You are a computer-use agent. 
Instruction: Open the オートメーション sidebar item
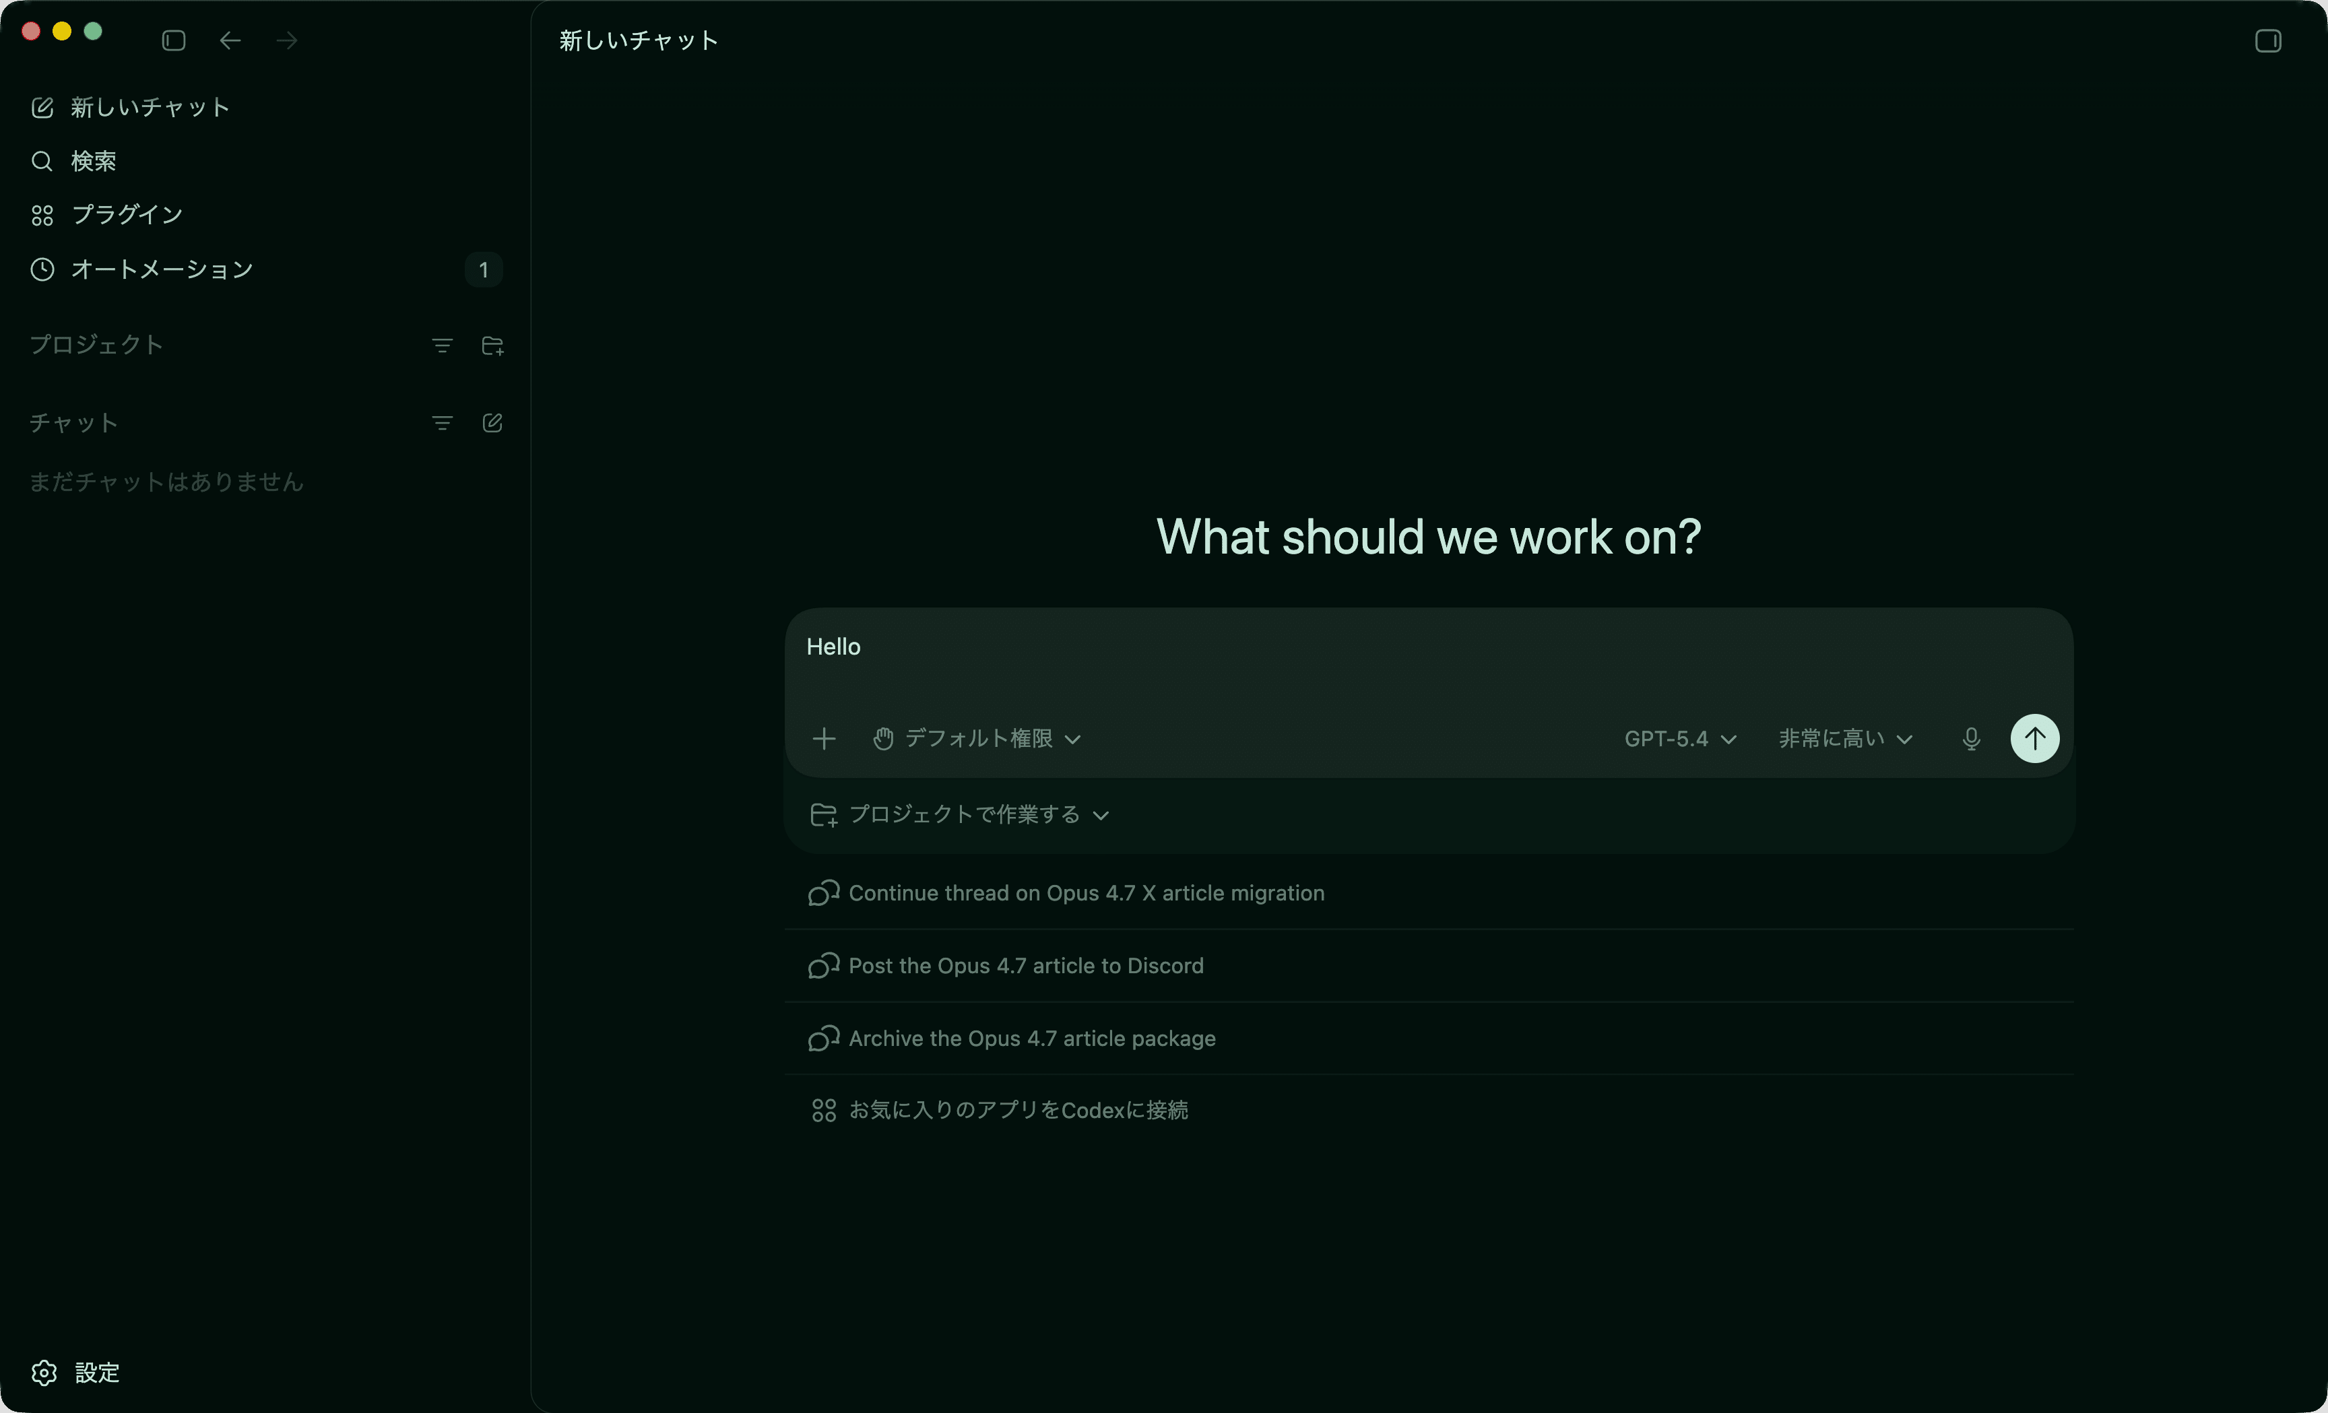[x=160, y=270]
